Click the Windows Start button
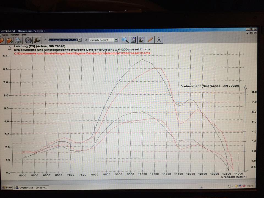The image size is (264, 198). pyautogui.click(x=7, y=188)
